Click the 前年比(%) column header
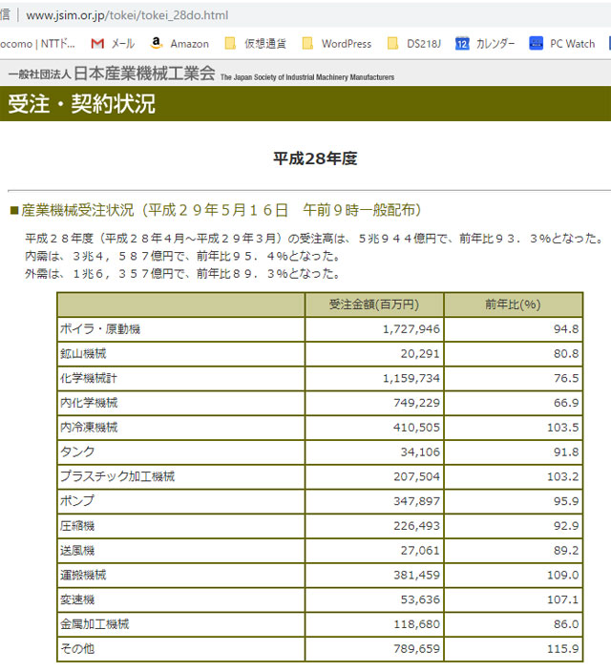Image resolution: width=611 pixels, height=672 pixels. point(513,304)
